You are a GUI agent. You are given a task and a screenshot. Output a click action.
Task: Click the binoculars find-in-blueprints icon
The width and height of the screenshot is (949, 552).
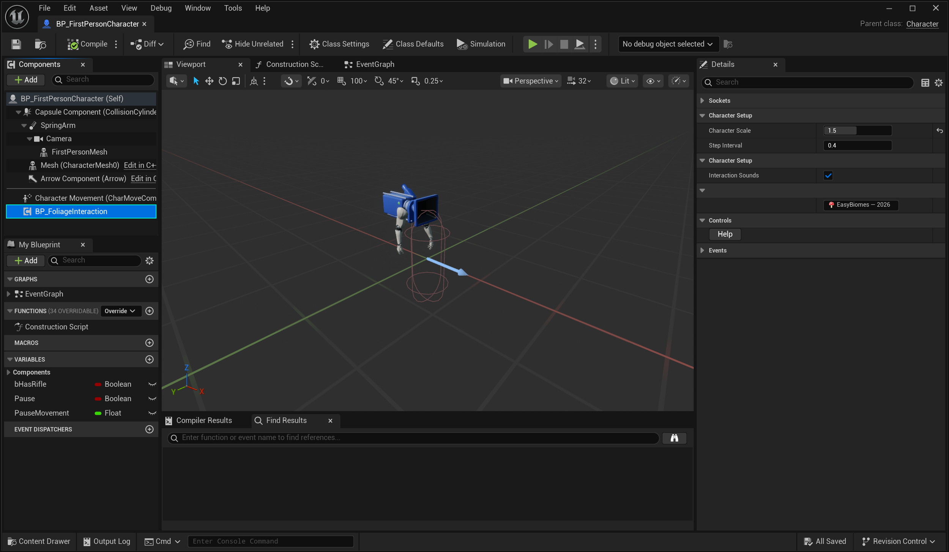tap(674, 438)
